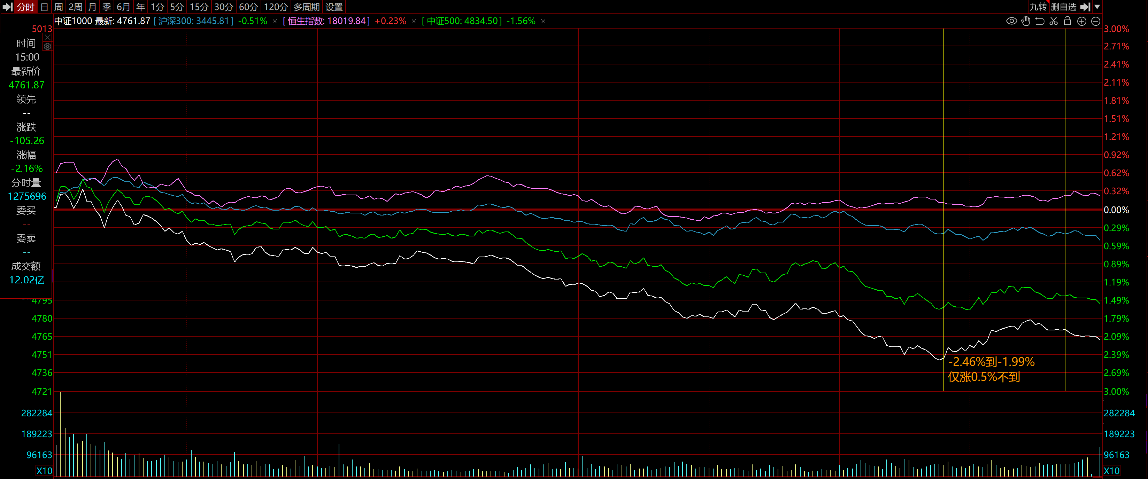This screenshot has width=1148, height=479.
Task: Zoom in with the plus circle icon
Action: [x=1081, y=21]
